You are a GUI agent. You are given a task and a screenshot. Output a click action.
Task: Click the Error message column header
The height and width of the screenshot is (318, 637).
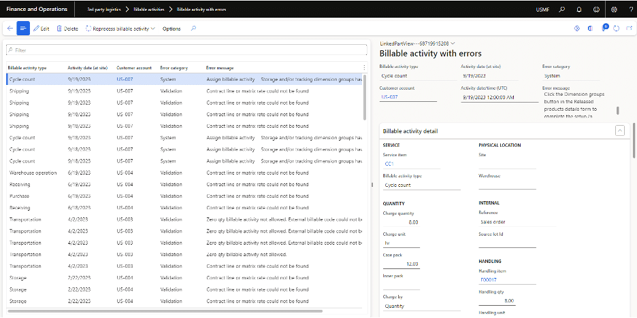(x=220, y=68)
